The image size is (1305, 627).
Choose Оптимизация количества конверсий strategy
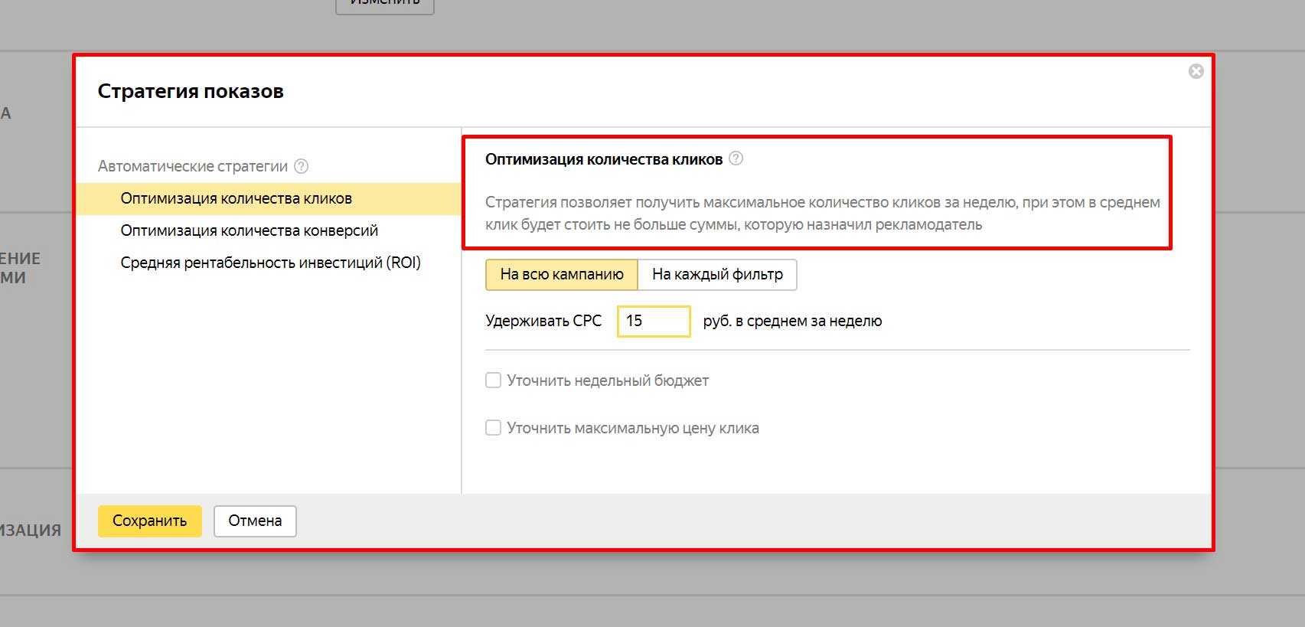pos(249,230)
